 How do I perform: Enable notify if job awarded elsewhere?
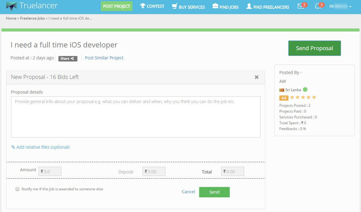pos(17,189)
